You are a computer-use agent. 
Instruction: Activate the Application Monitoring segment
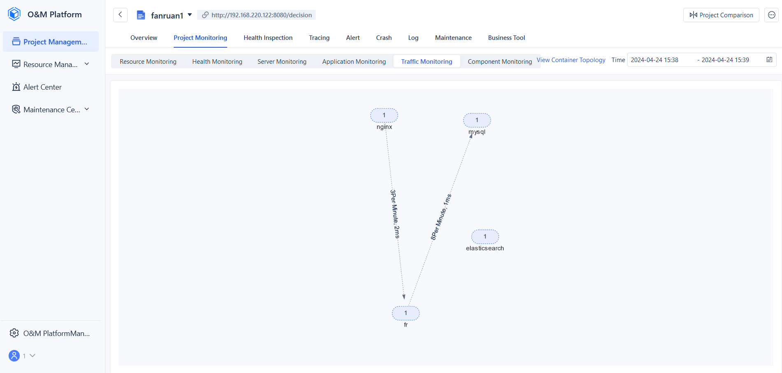354,61
